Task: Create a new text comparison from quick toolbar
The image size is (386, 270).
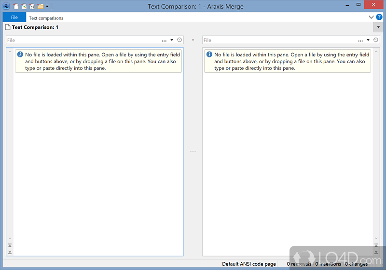Action: pyautogui.click(x=16, y=6)
